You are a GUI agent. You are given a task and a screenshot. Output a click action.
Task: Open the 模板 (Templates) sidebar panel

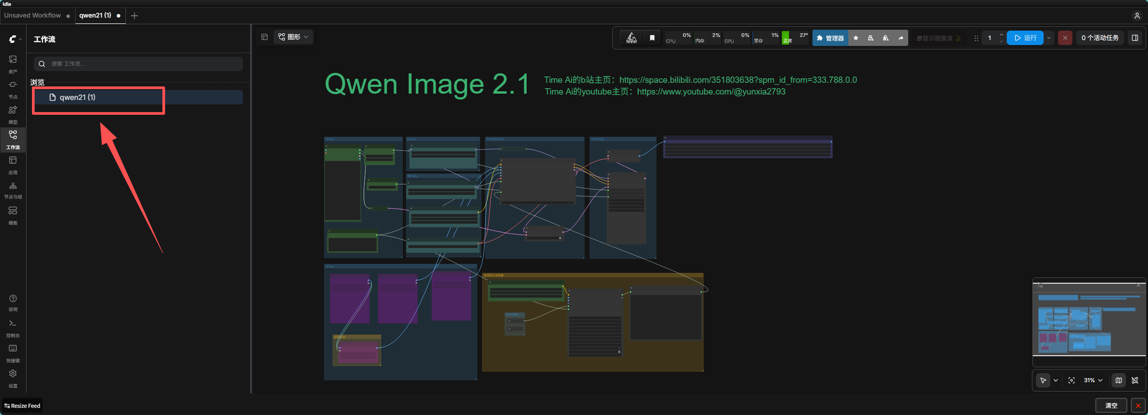[13, 216]
